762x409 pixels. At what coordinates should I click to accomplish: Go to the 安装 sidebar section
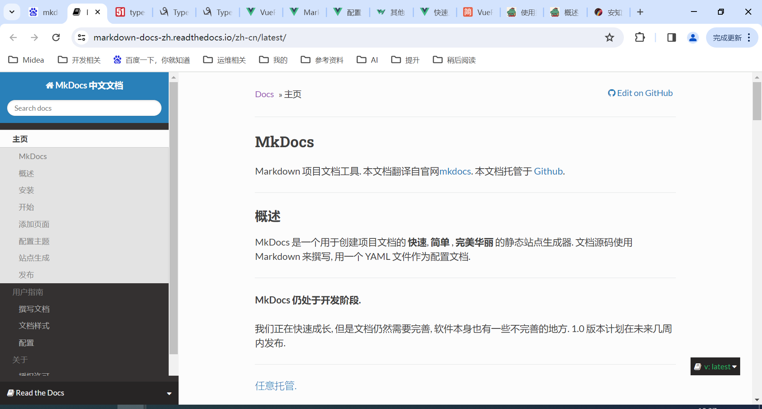(84, 190)
